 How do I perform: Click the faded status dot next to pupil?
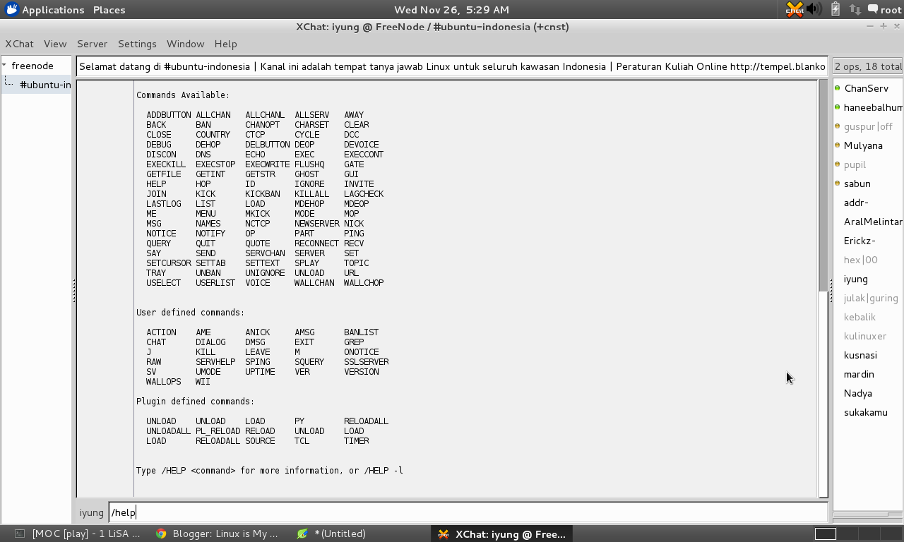pos(839,164)
